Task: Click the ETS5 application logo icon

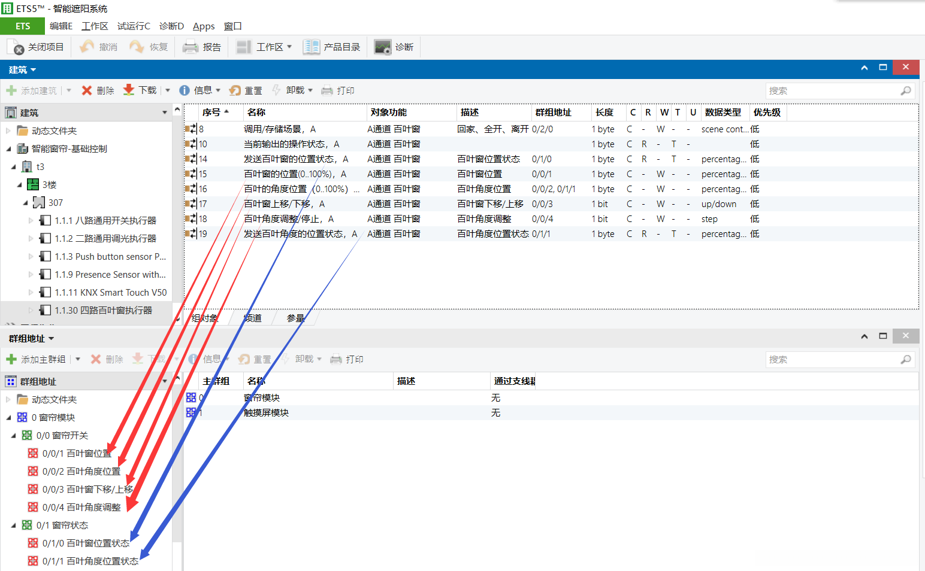Action: click(x=7, y=8)
